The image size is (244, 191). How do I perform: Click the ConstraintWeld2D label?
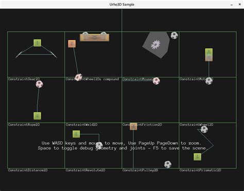click(x=81, y=125)
